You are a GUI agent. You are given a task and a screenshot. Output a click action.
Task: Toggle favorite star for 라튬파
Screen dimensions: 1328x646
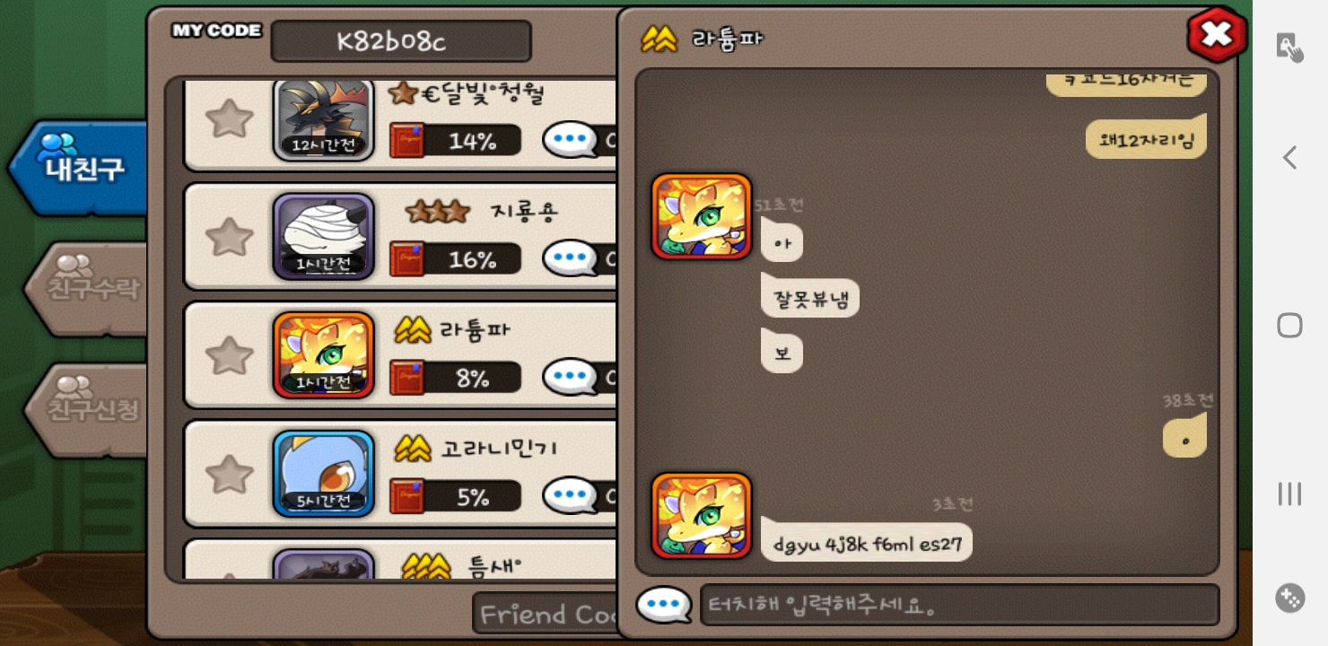230,355
